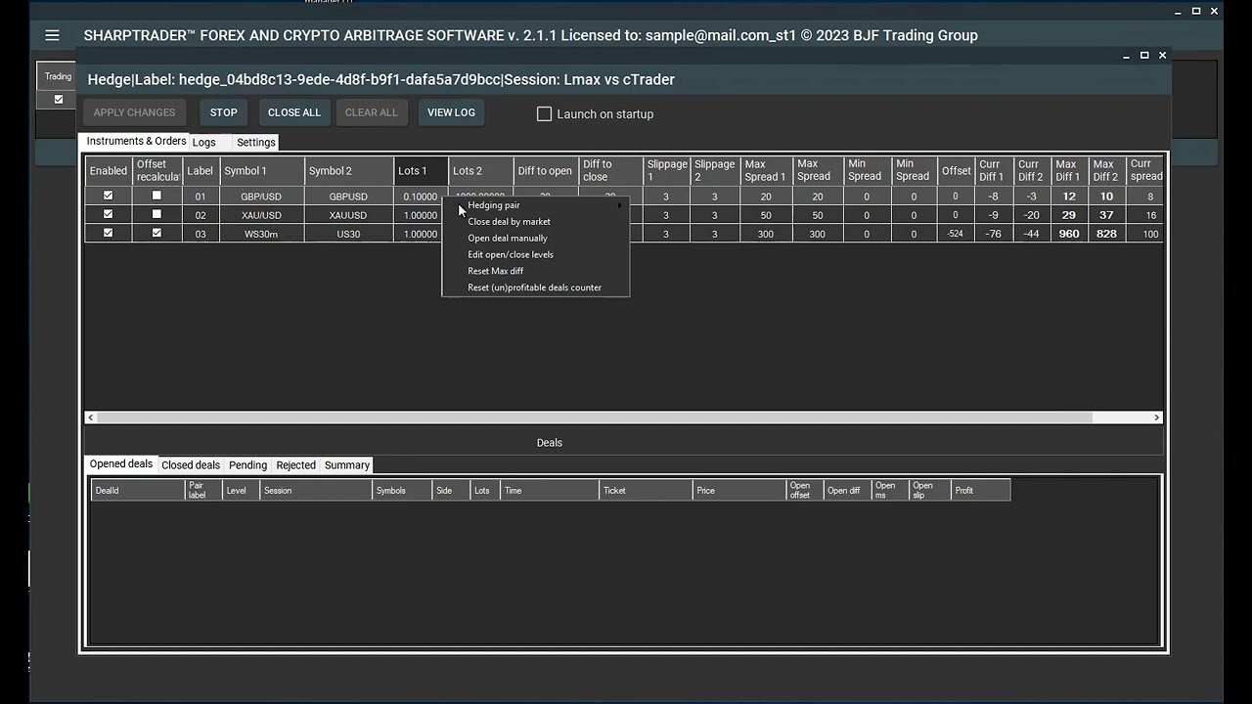1252x704 pixels.
Task: Click the GBPUSD cell in Symbol 2
Action: (x=348, y=197)
